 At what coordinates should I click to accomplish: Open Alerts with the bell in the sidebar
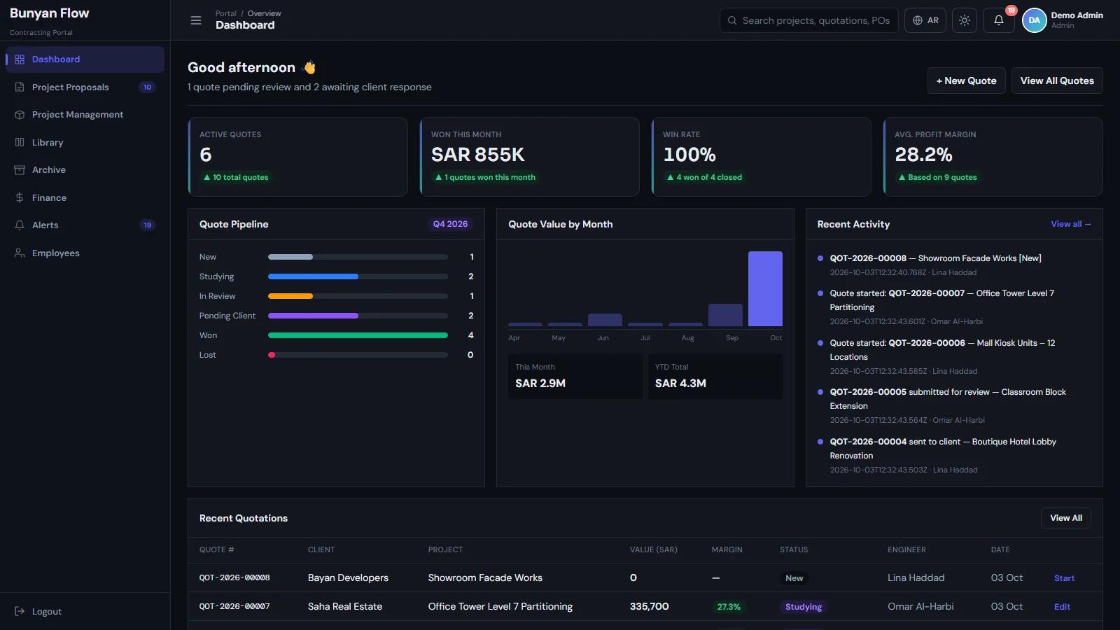20,225
